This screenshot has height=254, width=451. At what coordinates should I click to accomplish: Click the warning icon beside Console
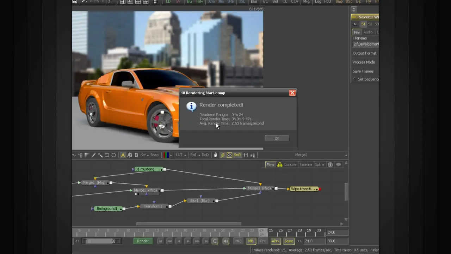[280, 165]
